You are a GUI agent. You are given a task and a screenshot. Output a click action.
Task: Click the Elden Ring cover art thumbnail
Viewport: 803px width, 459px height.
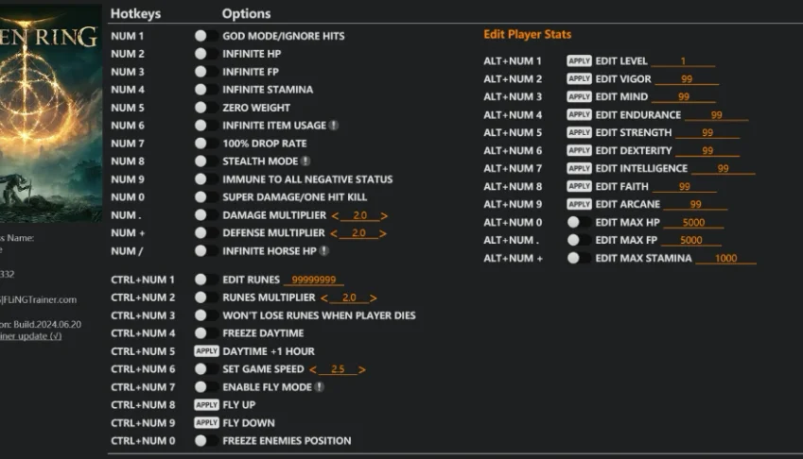[50, 113]
